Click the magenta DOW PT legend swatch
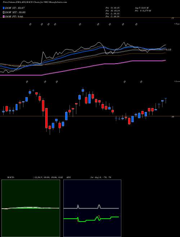The width and height of the screenshot is (180, 237). click(4, 16)
